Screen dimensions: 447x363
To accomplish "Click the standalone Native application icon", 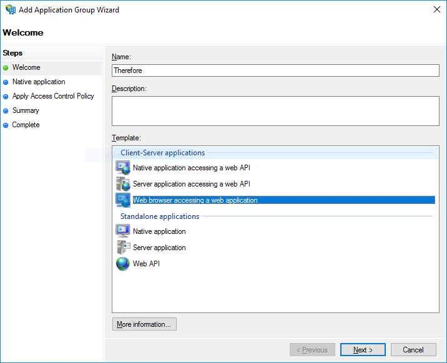I will pyautogui.click(x=123, y=231).
